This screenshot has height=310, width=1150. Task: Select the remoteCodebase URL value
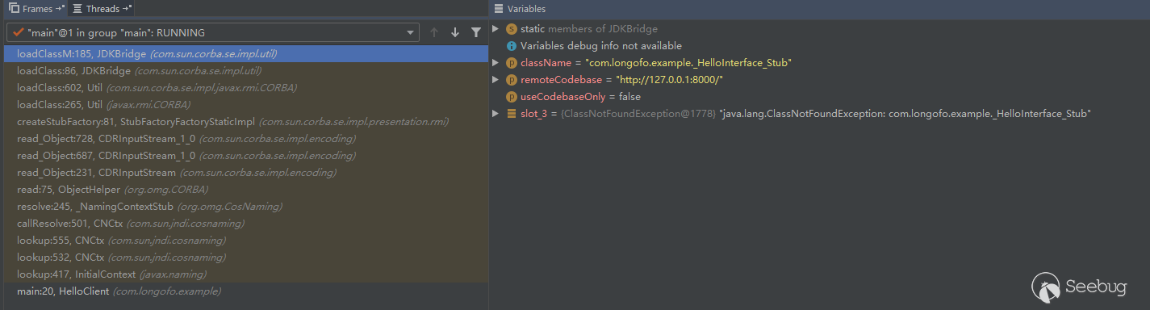click(669, 80)
